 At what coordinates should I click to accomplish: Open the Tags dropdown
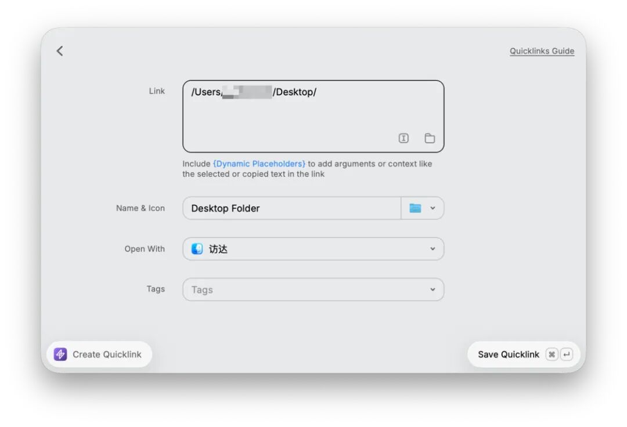point(313,290)
